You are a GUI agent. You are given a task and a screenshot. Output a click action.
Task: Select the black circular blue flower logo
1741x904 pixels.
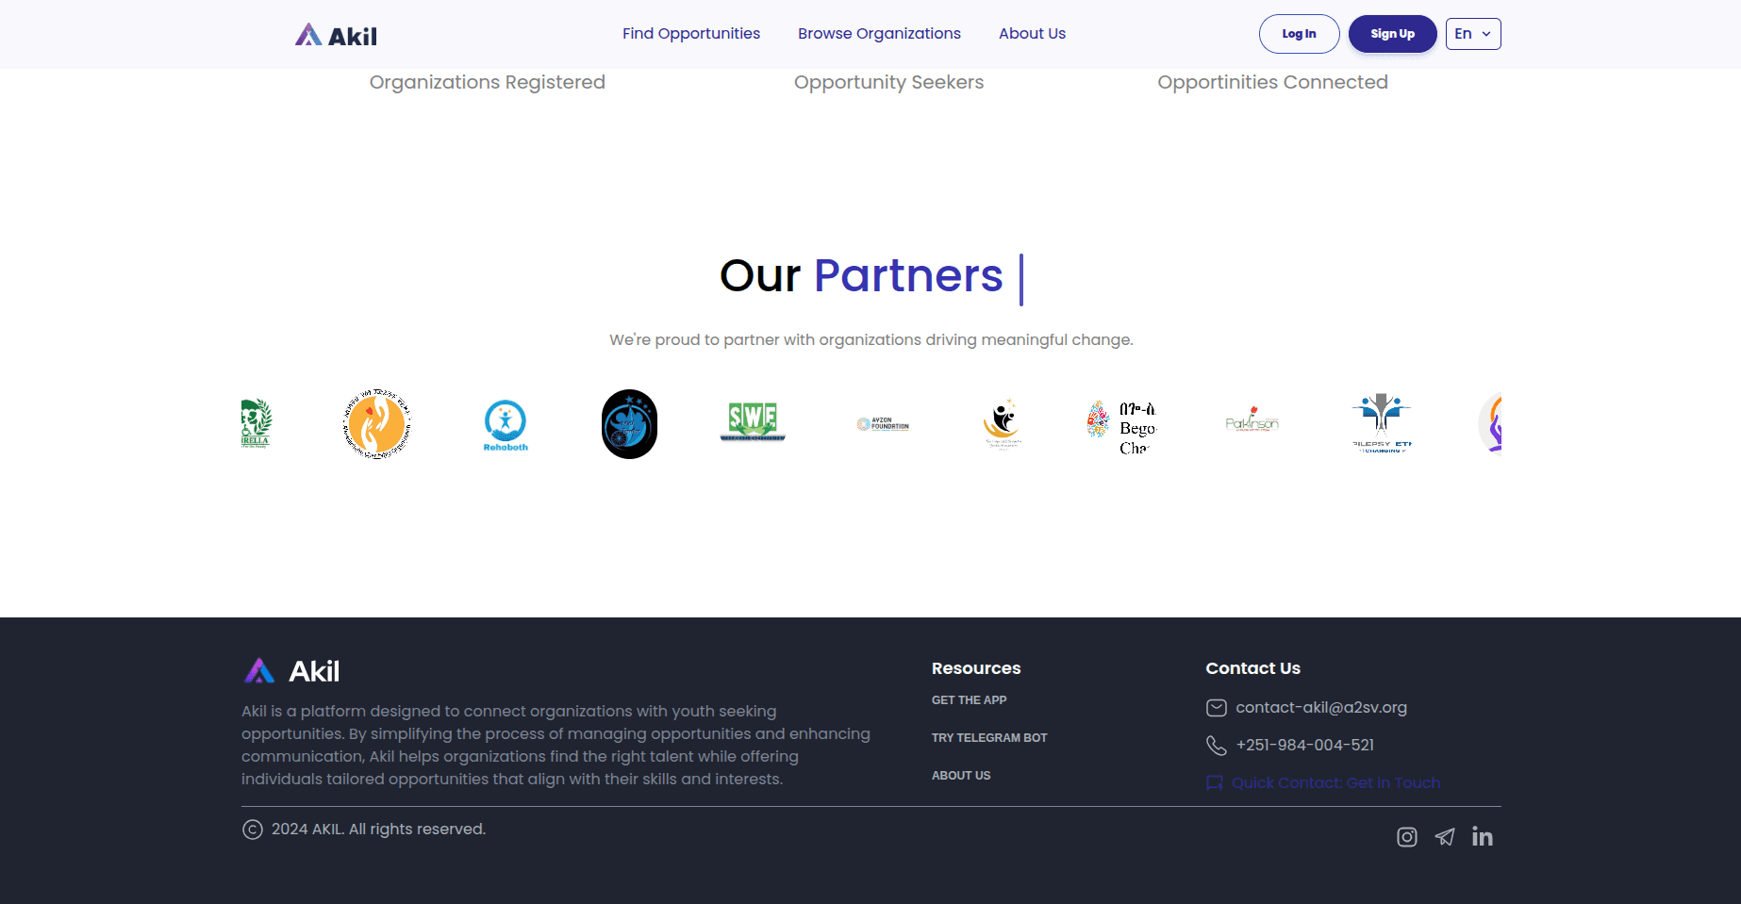(x=629, y=424)
